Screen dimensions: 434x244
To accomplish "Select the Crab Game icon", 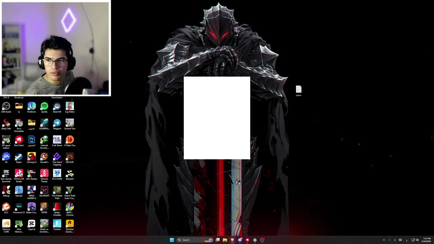I will click(x=57, y=141).
